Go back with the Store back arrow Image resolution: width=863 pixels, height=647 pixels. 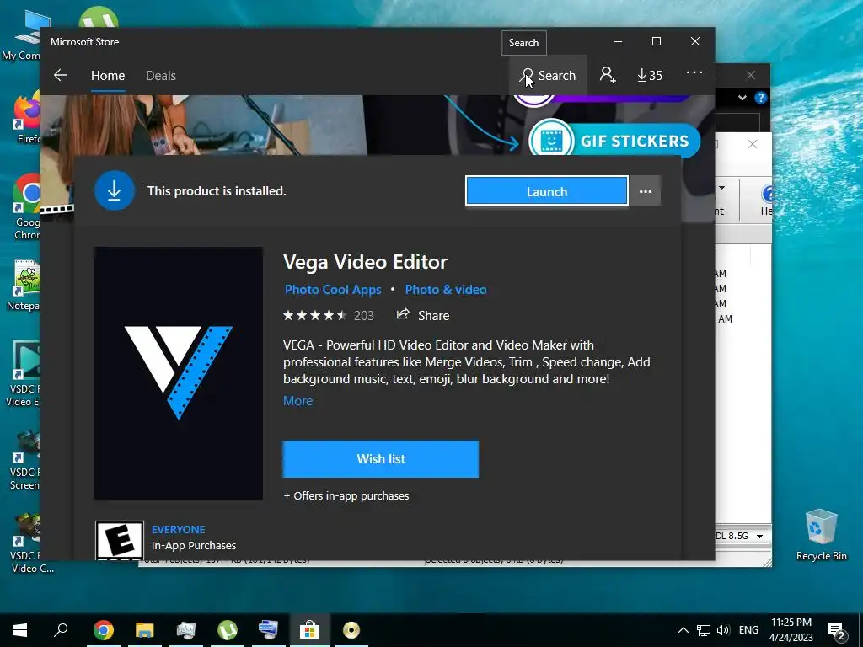coord(61,75)
